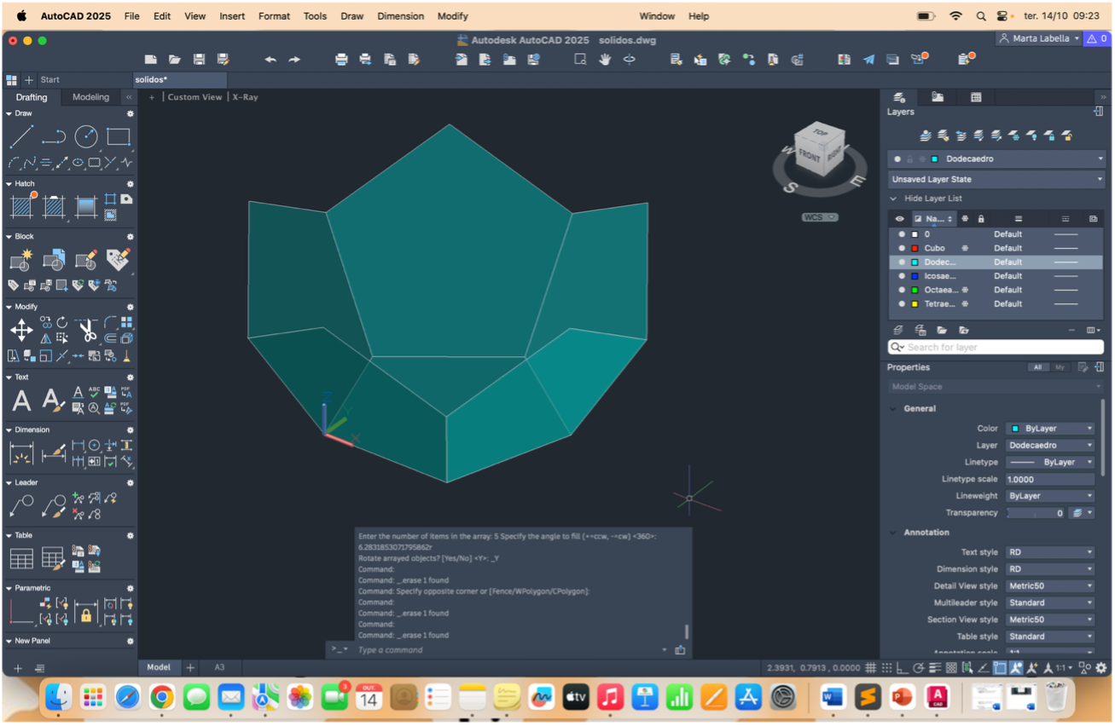The height and width of the screenshot is (726, 1115).
Task: Pick the Rectangle draw tool
Action: click(118, 136)
